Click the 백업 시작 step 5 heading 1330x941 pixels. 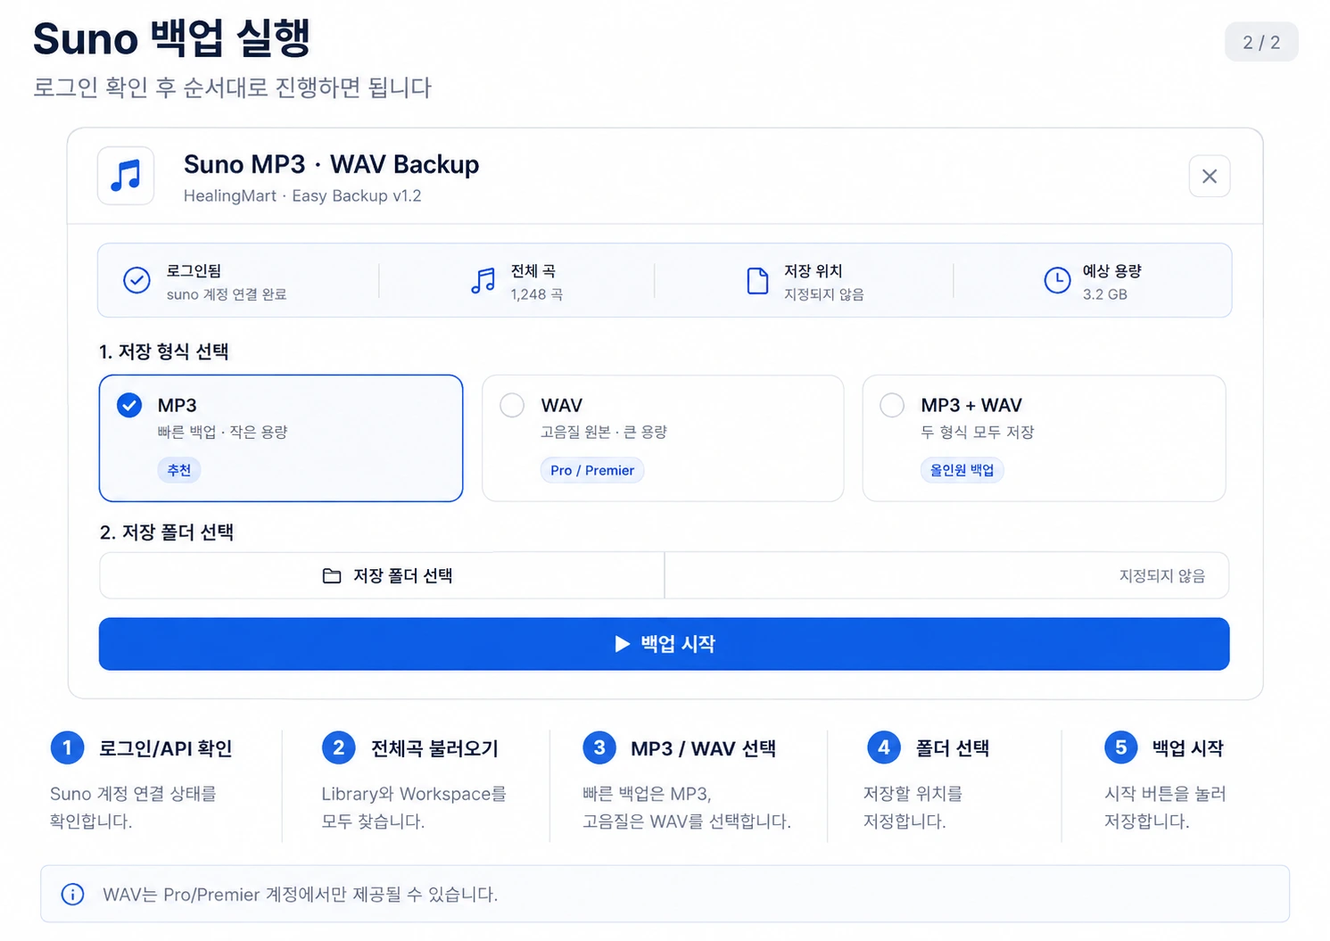point(1188,748)
